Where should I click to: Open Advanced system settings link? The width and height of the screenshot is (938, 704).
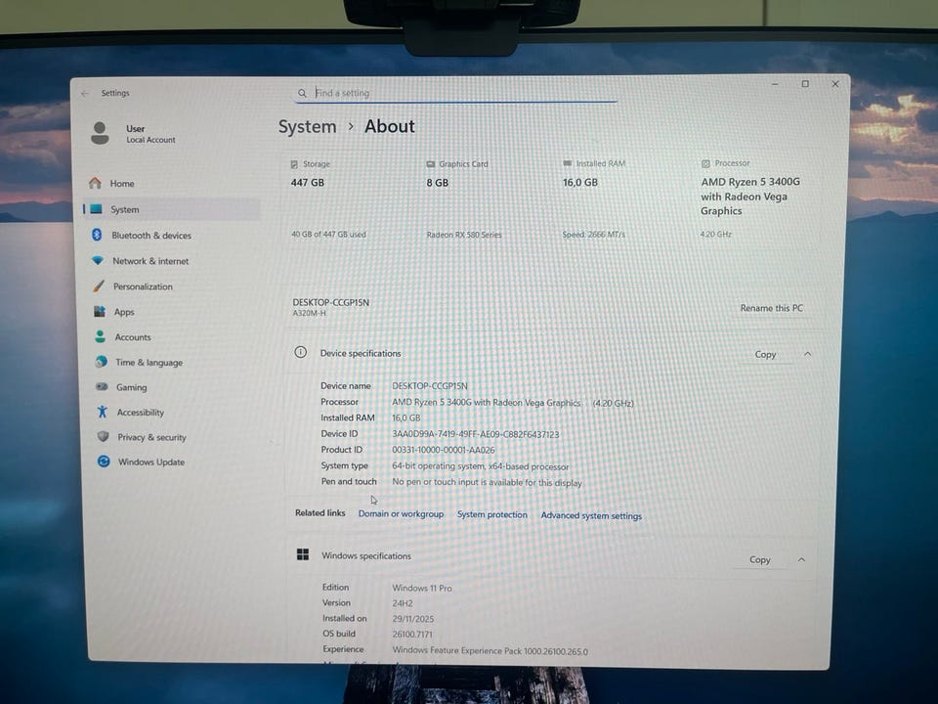(591, 515)
